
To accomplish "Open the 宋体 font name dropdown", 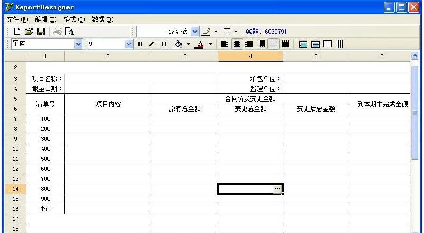I will point(79,44).
